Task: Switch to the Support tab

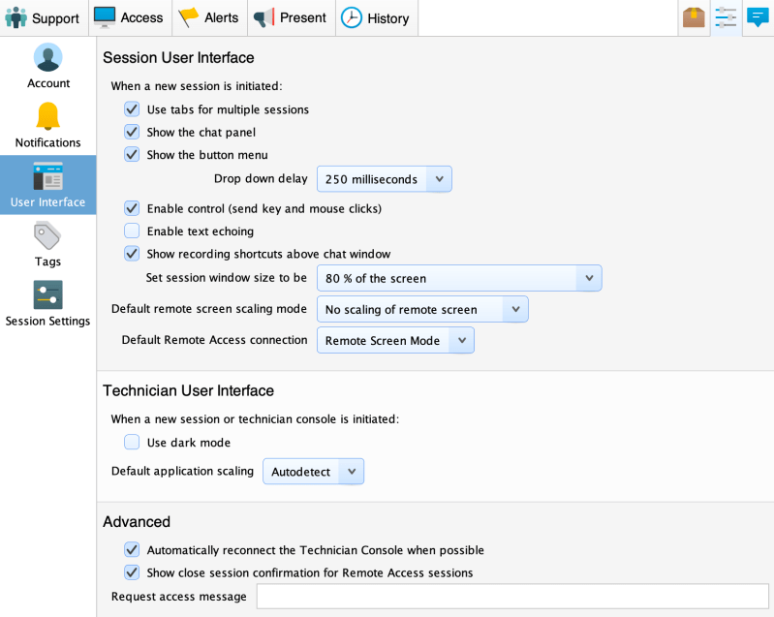Action: pyautogui.click(x=44, y=17)
